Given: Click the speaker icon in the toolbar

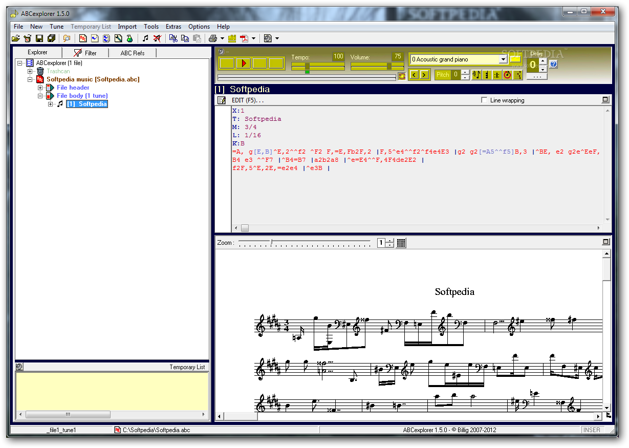Looking at the screenshot, I should 267,38.
